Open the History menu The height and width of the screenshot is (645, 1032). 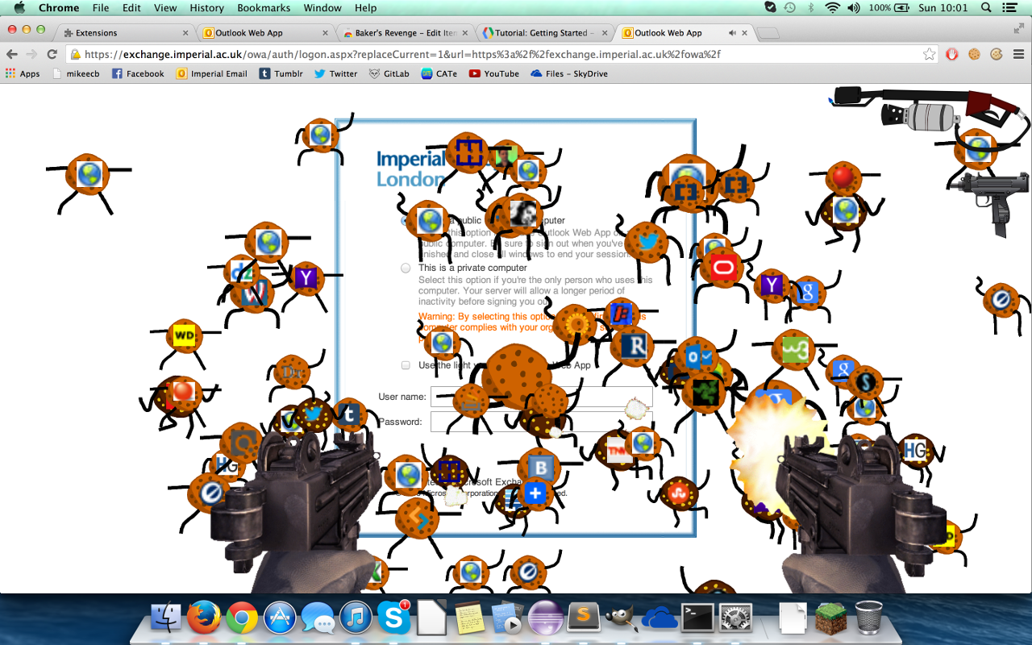tap(207, 8)
